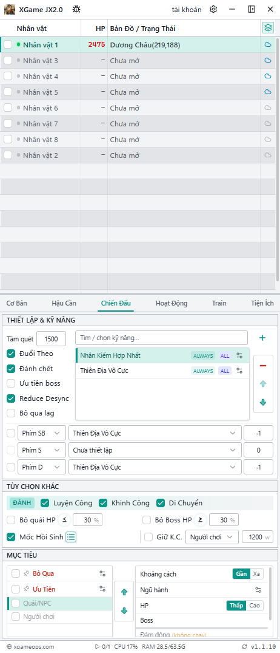Image resolution: width=280 pixels, height=653 pixels.
Task: Move target down in Mục Tiêu list
Action: tap(124, 611)
